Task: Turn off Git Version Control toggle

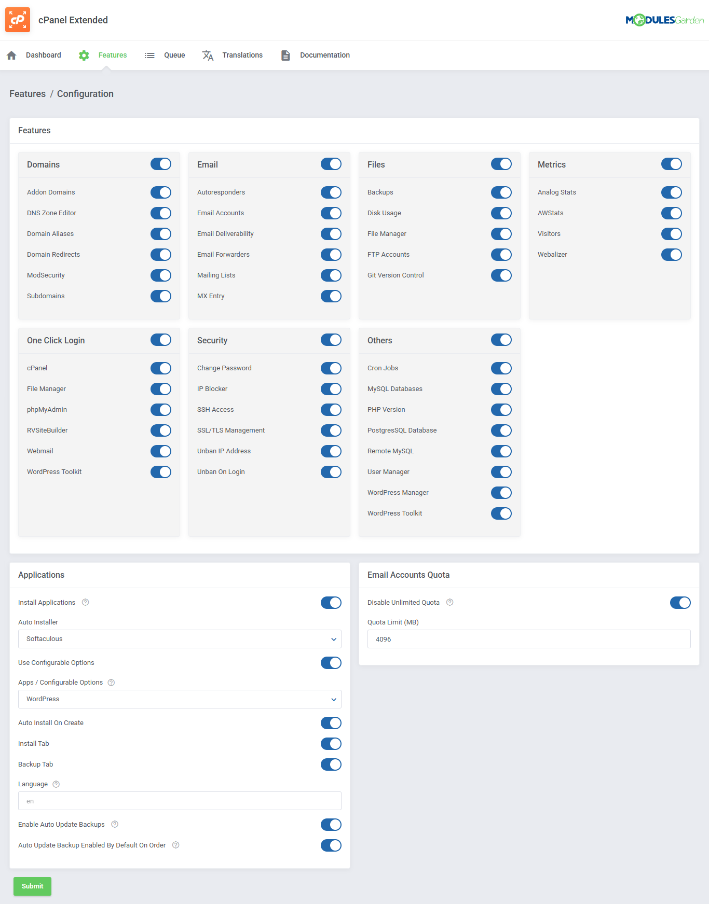Action: click(501, 275)
